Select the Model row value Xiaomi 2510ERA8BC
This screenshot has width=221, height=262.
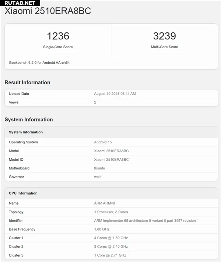(x=111, y=151)
